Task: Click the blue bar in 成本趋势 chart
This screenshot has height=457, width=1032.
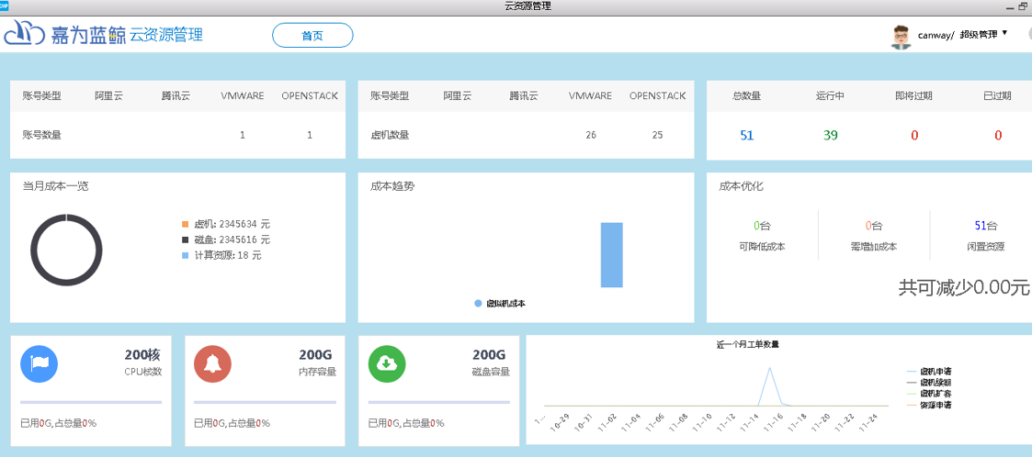Action: pos(611,254)
